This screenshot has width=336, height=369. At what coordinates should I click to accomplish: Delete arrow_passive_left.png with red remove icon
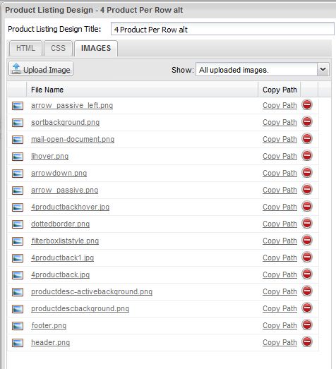(x=307, y=105)
